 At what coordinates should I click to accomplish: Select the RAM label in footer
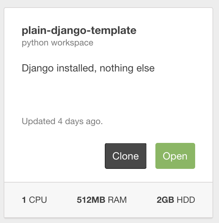[x=118, y=200]
